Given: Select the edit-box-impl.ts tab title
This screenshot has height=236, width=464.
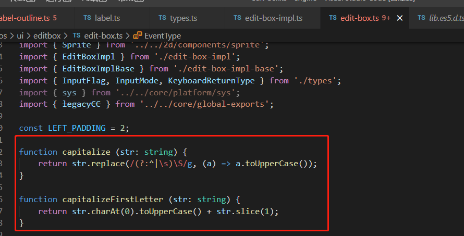Looking at the screenshot, I should (274, 18).
